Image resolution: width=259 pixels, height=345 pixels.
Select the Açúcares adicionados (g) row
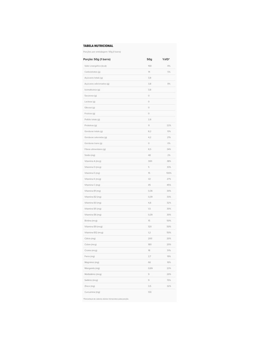[129, 83]
